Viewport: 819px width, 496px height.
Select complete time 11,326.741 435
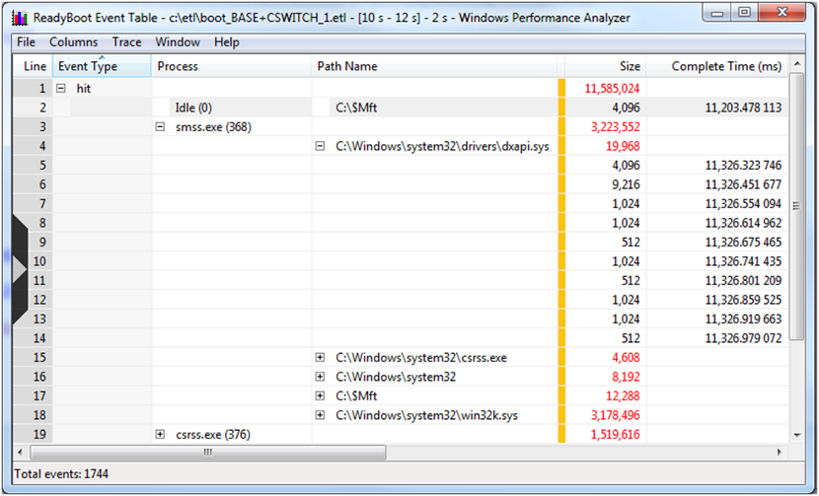[x=743, y=261]
